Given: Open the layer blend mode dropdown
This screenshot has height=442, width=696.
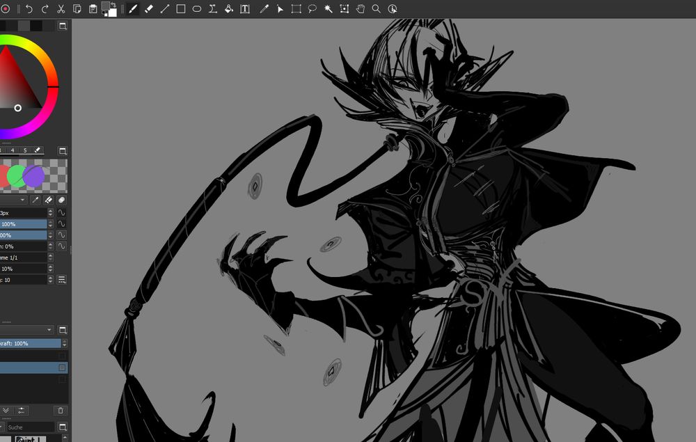Looking at the screenshot, I should tap(26, 330).
